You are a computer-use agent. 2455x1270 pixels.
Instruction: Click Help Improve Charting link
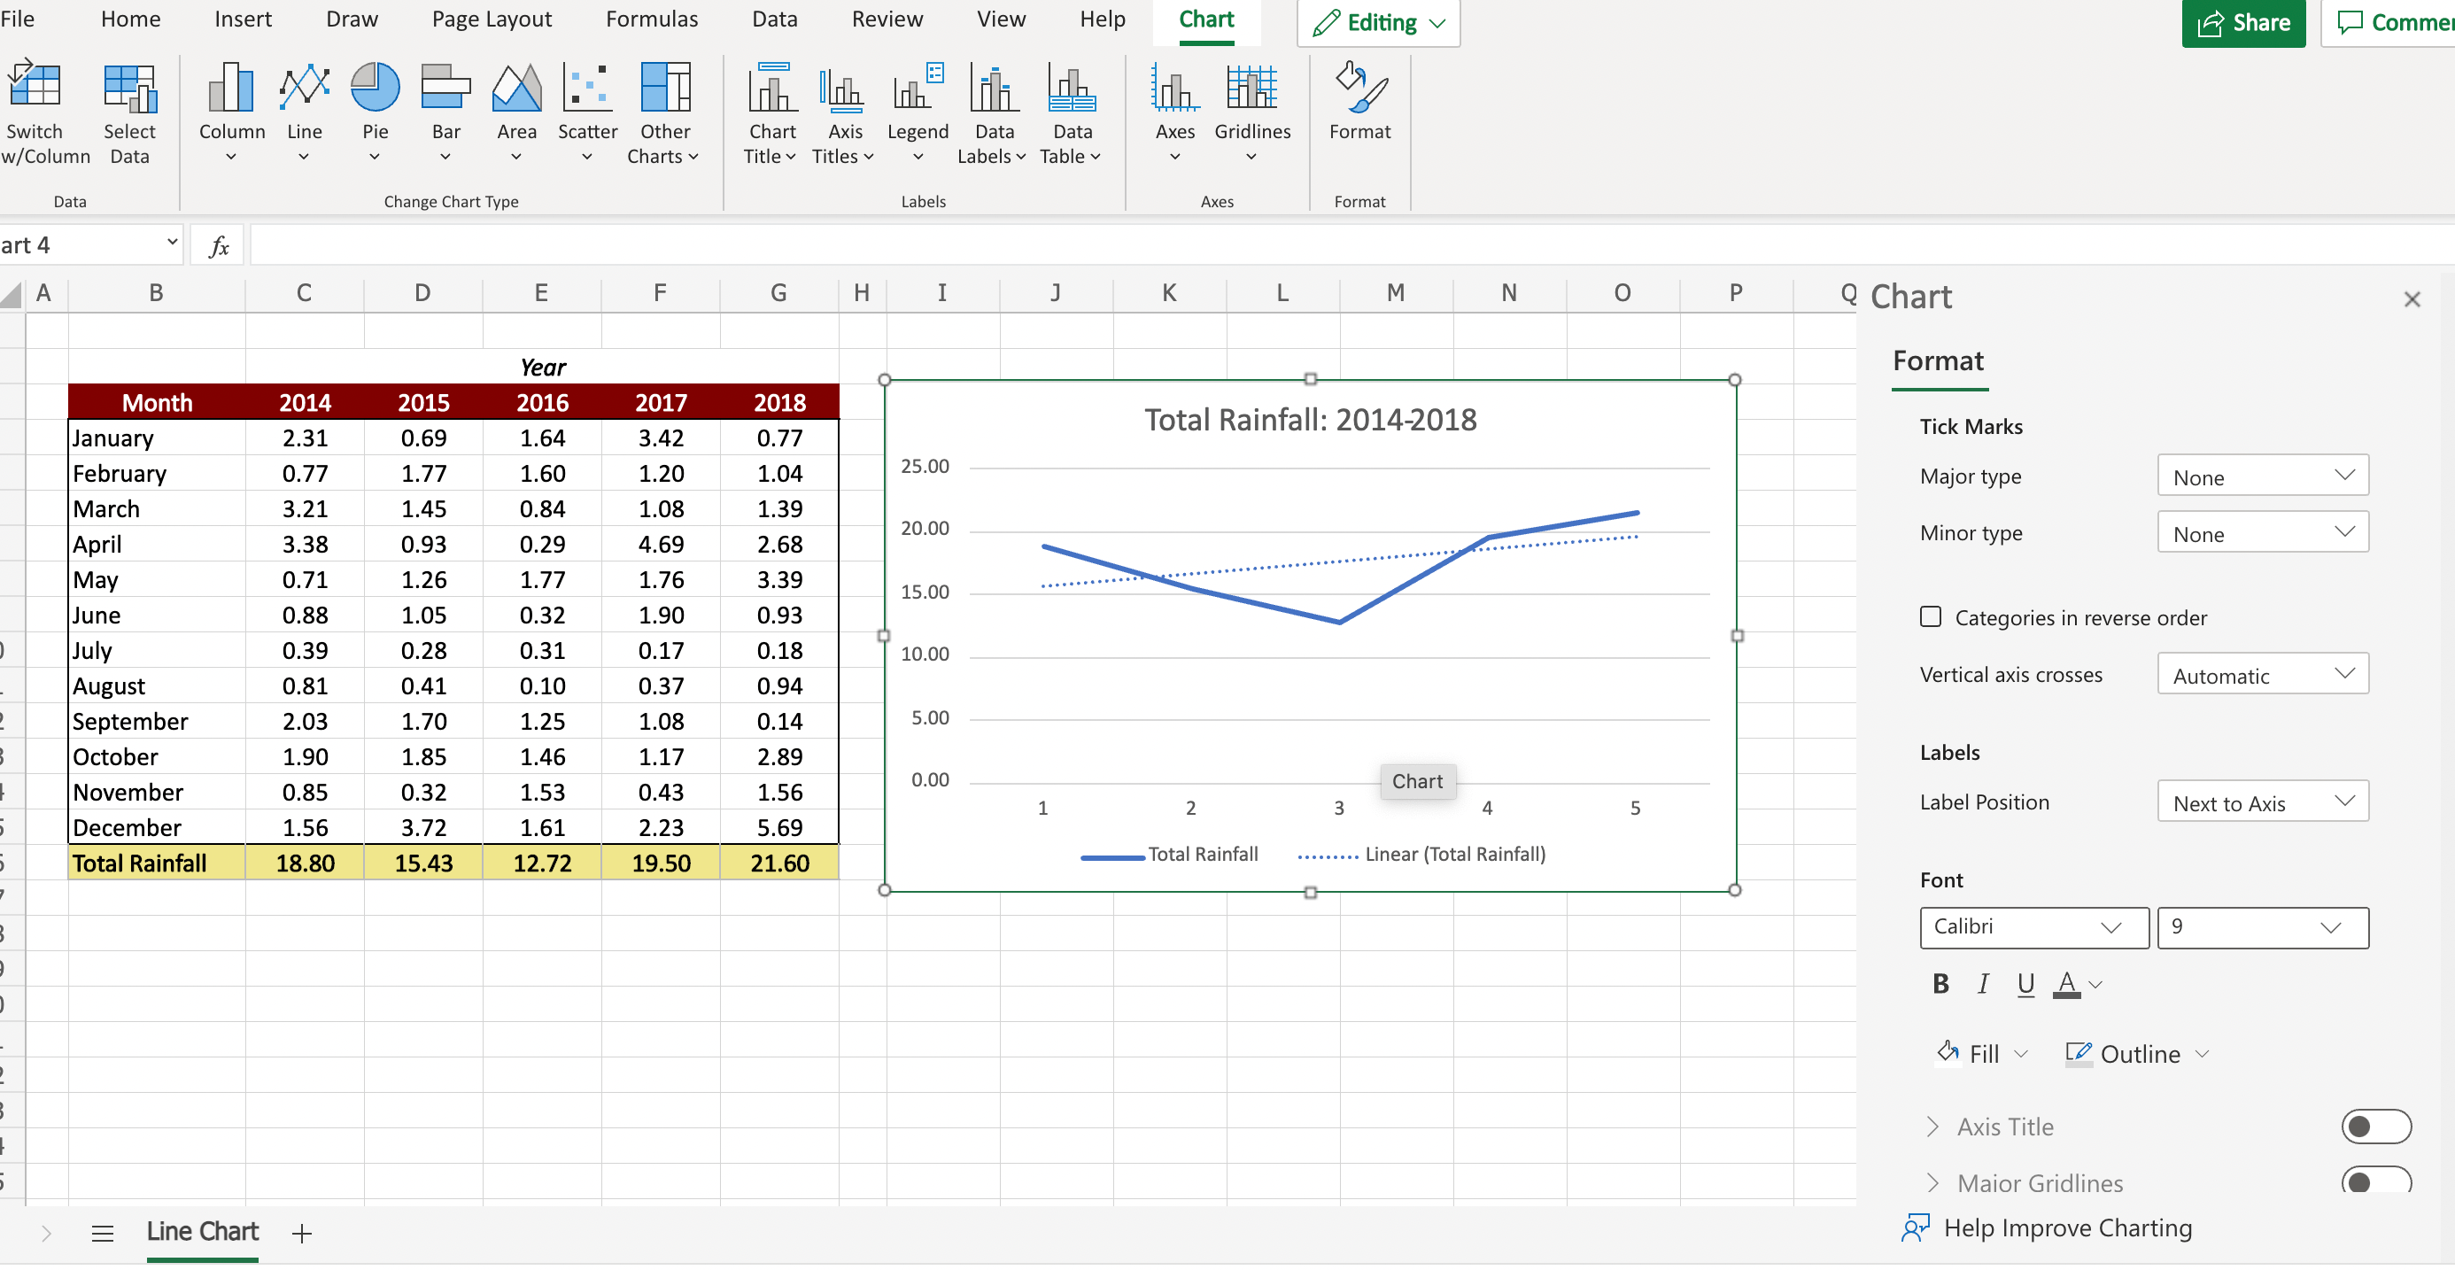(x=2066, y=1228)
